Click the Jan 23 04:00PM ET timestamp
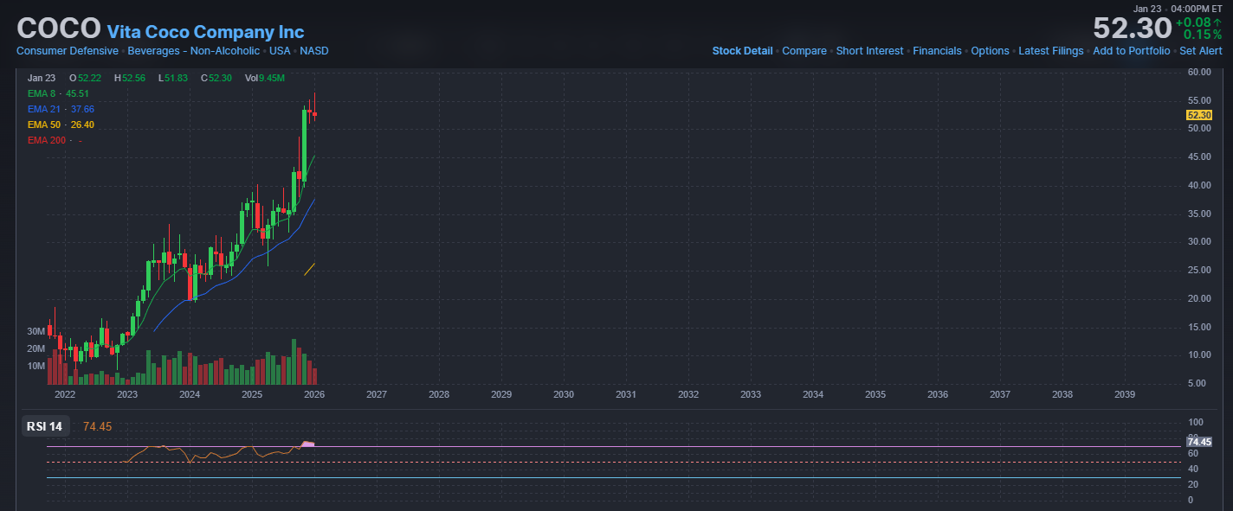 pyautogui.click(x=1178, y=8)
